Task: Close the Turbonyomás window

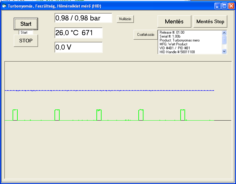Action: click(231, 6)
